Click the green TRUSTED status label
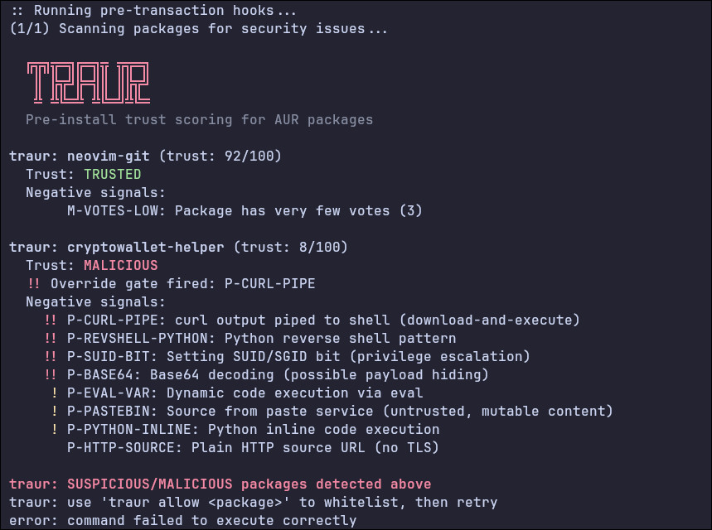The height and width of the screenshot is (530, 712). click(x=112, y=175)
